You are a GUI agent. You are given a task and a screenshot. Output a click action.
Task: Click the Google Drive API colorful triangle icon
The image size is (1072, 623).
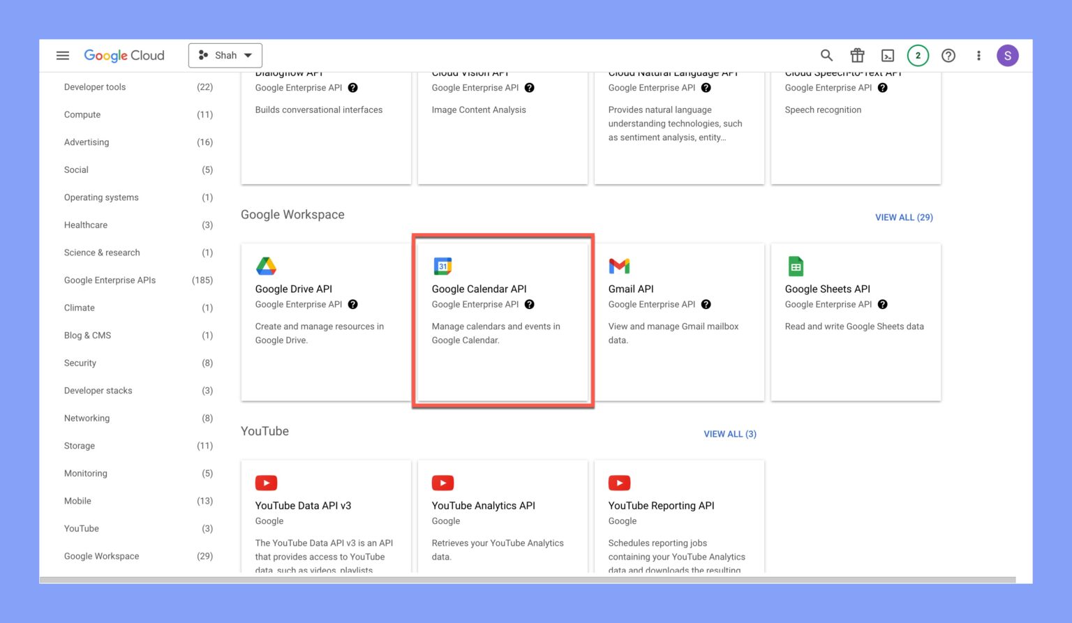coord(267,266)
